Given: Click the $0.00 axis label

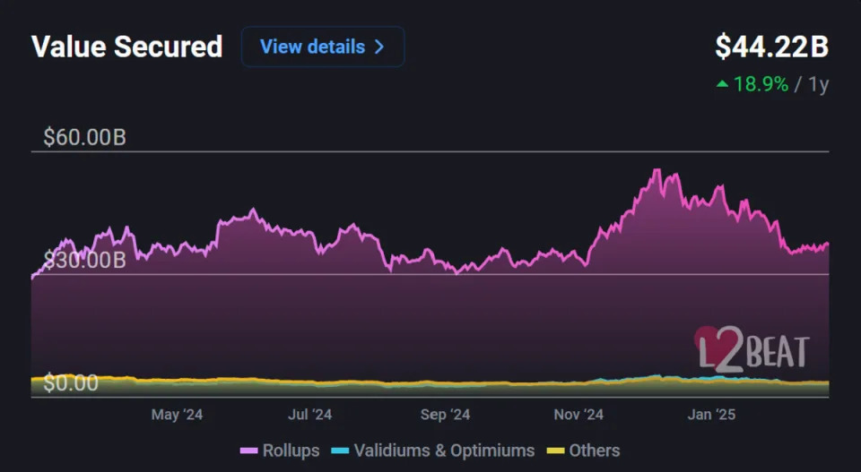Looking at the screenshot, I should click(x=71, y=383).
